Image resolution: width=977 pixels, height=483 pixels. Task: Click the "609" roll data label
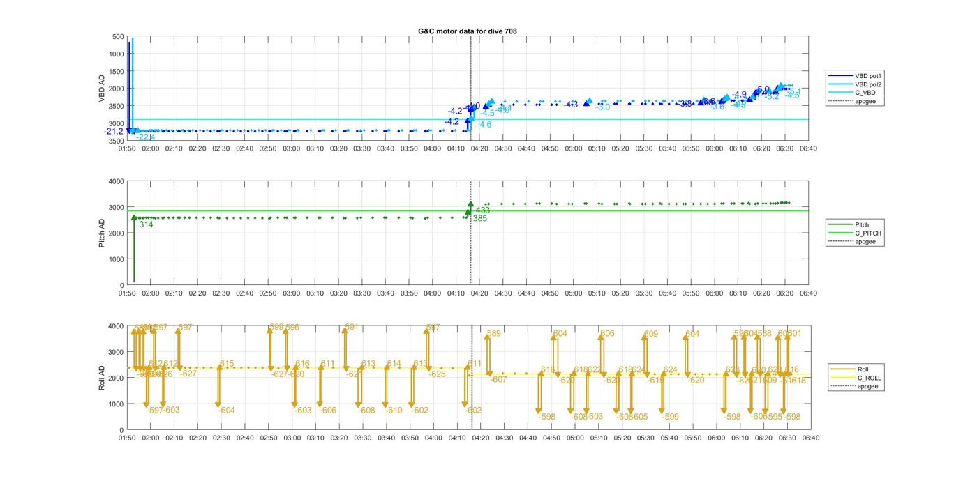(651, 334)
